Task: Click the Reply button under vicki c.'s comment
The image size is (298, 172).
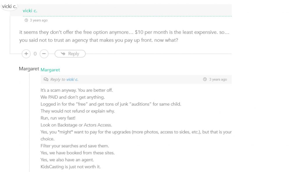Action: click(x=70, y=54)
